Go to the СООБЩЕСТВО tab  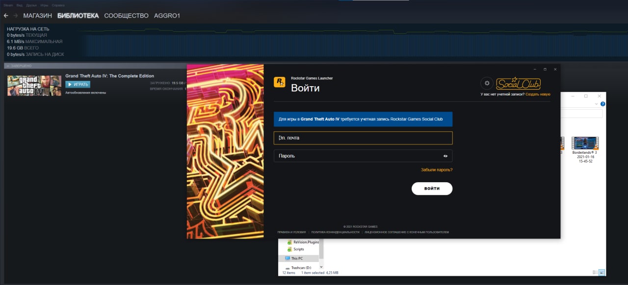[x=126, y=16]
